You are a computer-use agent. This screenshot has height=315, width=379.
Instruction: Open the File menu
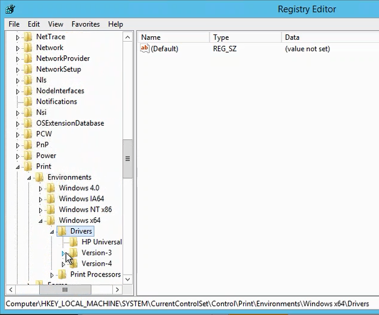tap(14, 24)
